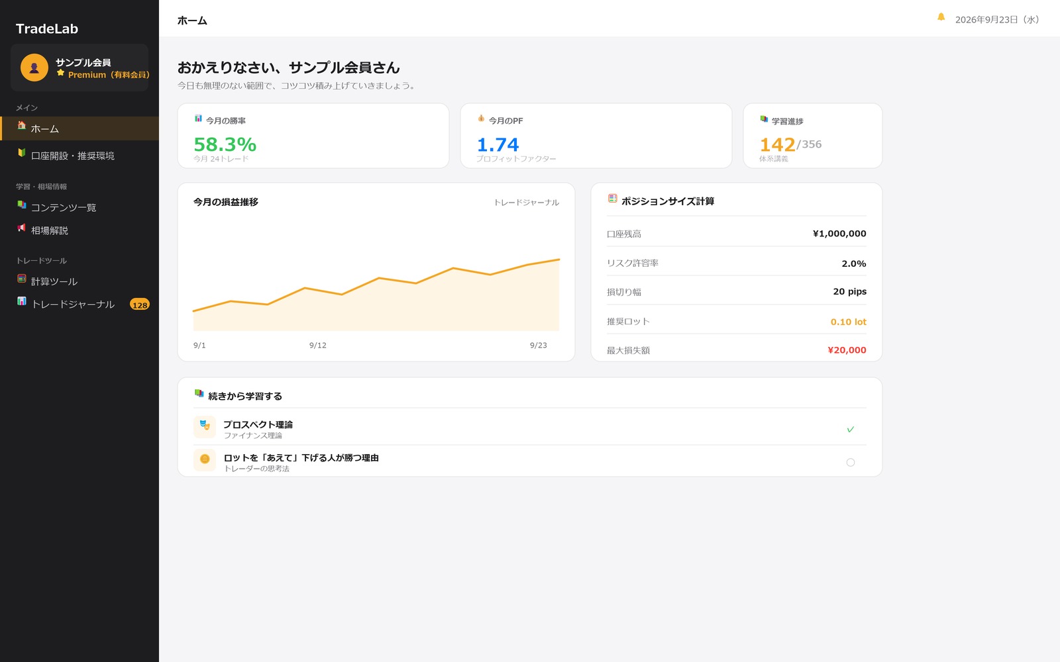This screenshot has height=662, width=1060.
Task: Click the 今月の損益推移 line chart
Action: pos(376,295)
